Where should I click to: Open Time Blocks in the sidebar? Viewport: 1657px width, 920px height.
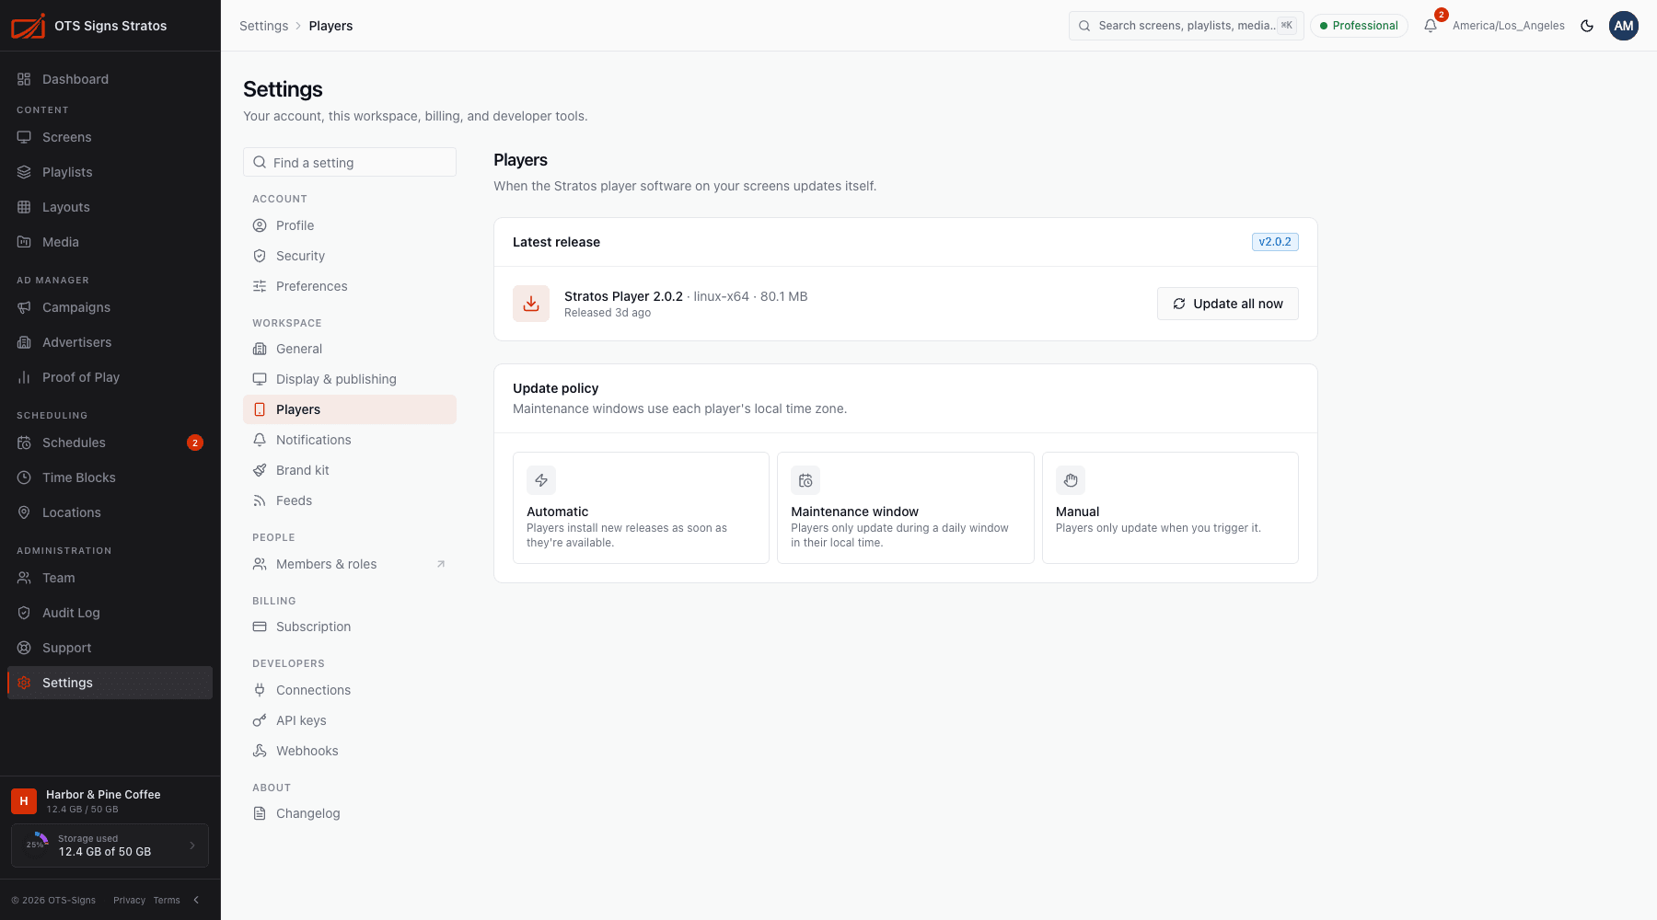tap(110, 477)
